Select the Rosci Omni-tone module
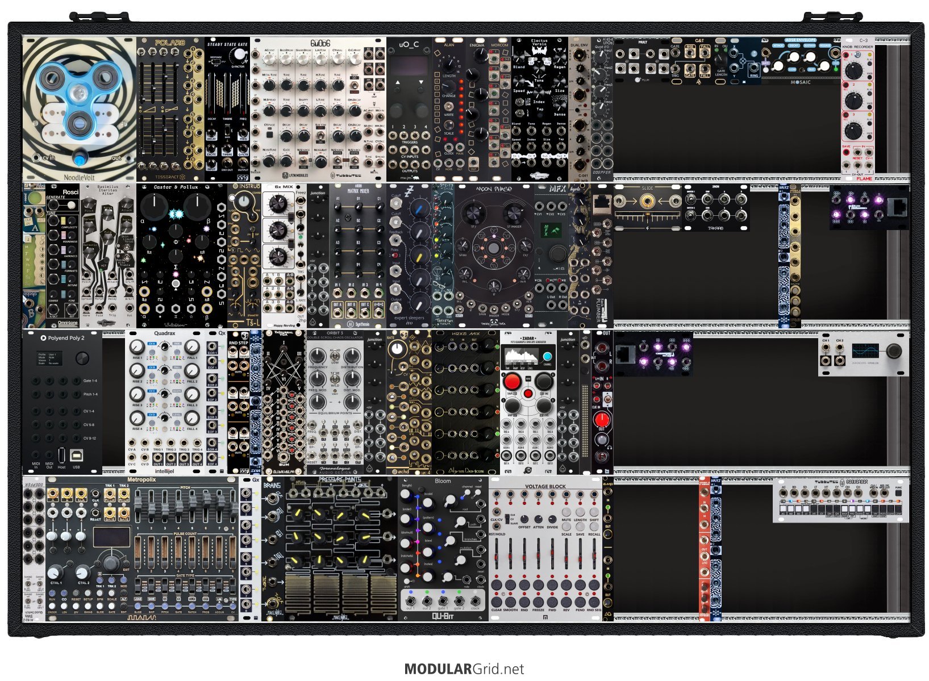This screenshot has width=929, height=681. [x=63, y=256]
